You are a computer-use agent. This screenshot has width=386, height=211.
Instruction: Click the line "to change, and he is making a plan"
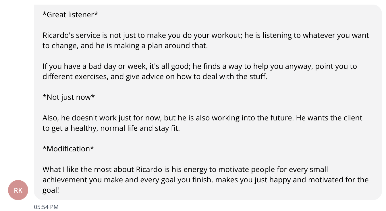click(125, 46)
